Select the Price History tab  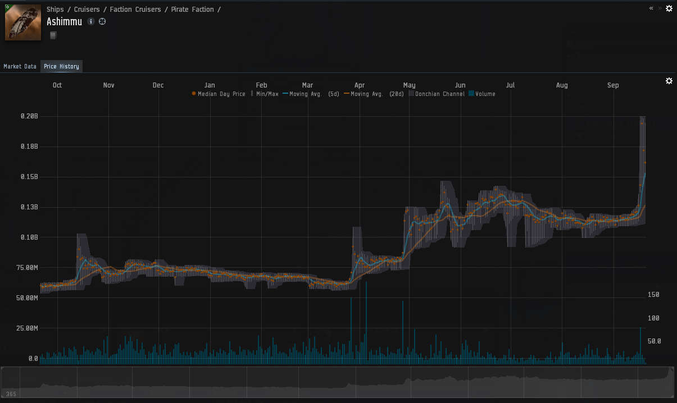[x=61, y=66]
